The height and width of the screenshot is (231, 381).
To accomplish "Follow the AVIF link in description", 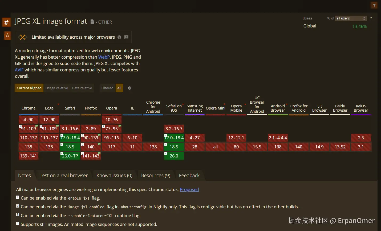I will 19,70.
